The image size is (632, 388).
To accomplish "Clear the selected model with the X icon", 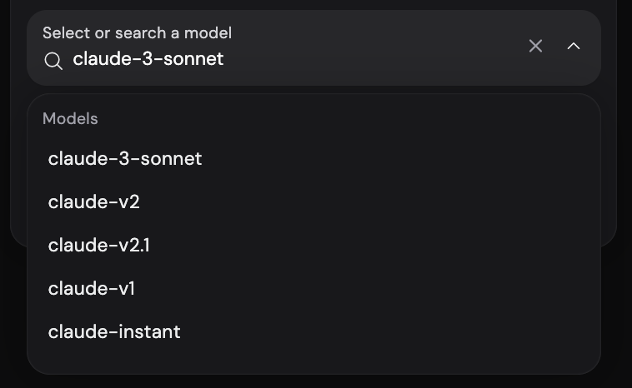I will pyautogui.click(x=535, y=46).
